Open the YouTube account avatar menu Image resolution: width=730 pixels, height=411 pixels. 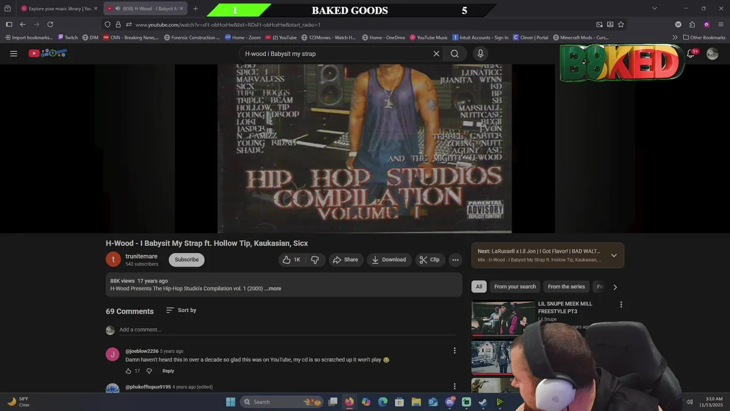pyautogui.click(x=712, y=54)
